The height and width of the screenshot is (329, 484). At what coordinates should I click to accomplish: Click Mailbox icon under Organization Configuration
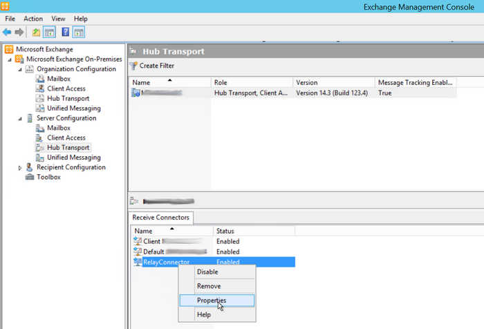coord(40,79)
